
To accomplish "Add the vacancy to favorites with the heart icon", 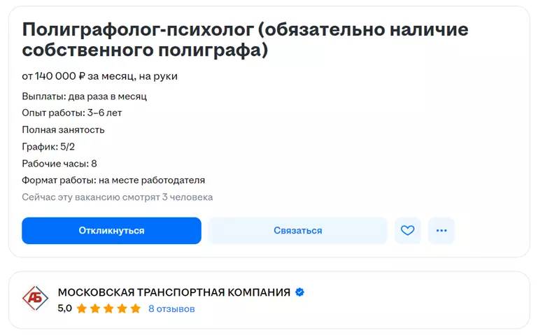I will point(408,231).
